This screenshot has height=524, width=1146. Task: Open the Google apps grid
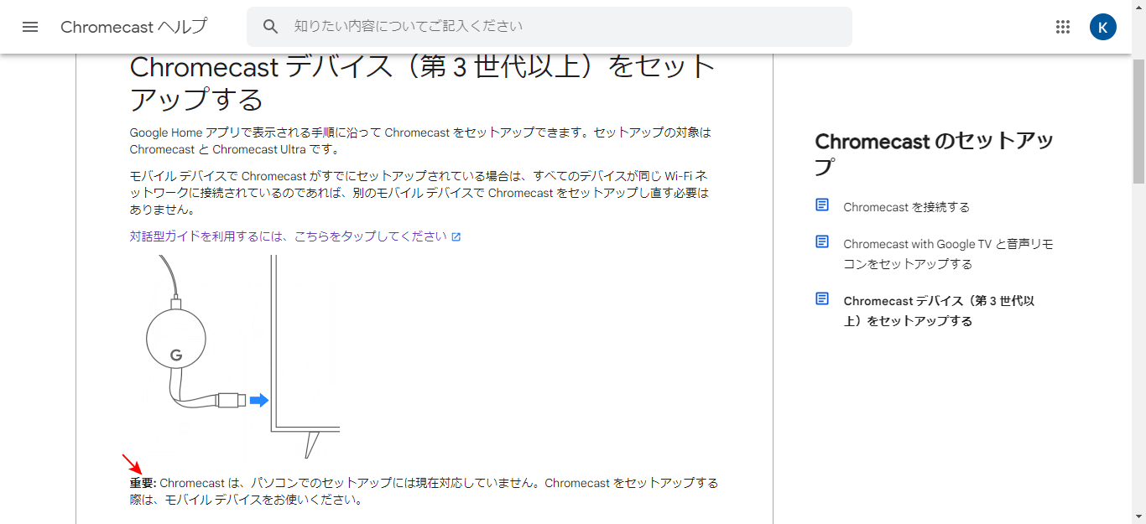(1063, 27)
